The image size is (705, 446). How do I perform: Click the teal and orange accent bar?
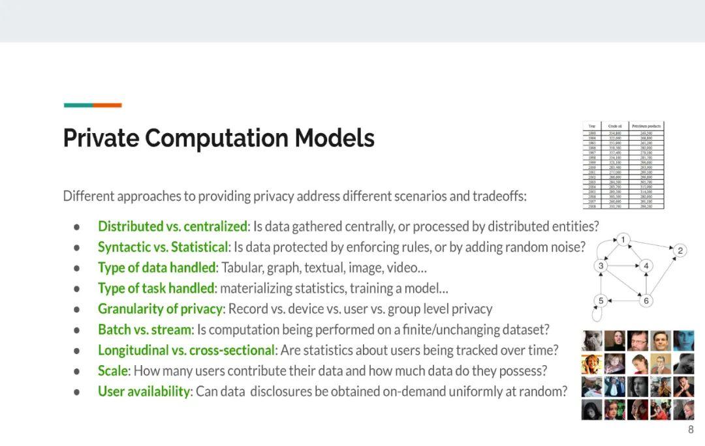(x=93, y=105)
